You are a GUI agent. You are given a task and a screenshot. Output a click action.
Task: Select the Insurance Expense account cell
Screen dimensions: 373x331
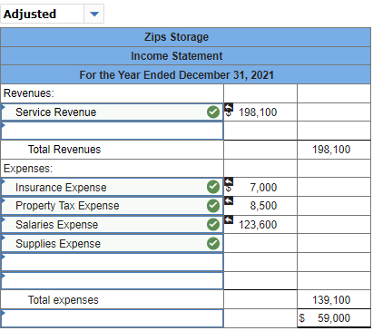coord(113,187)
